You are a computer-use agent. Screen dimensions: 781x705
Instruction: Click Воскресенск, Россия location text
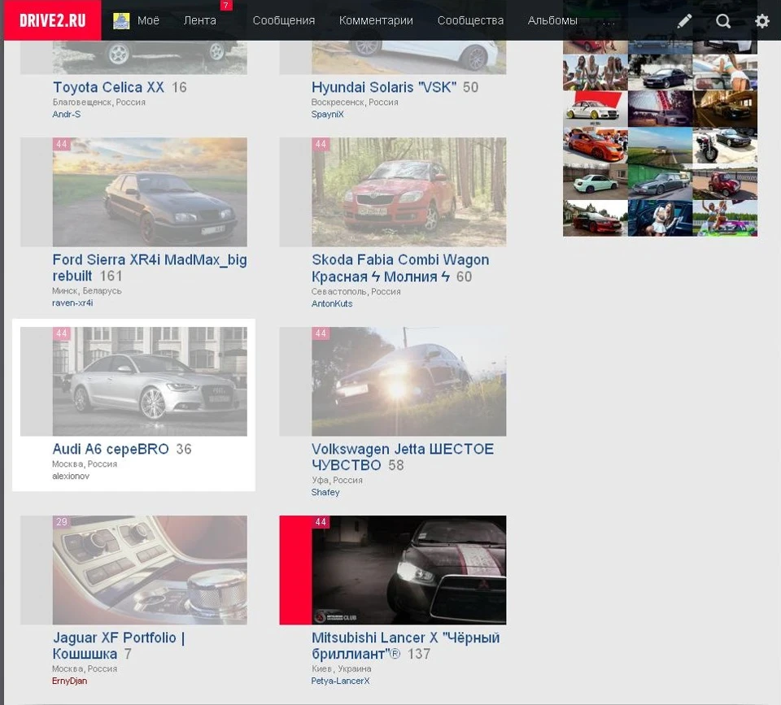[x=355, y=102]
